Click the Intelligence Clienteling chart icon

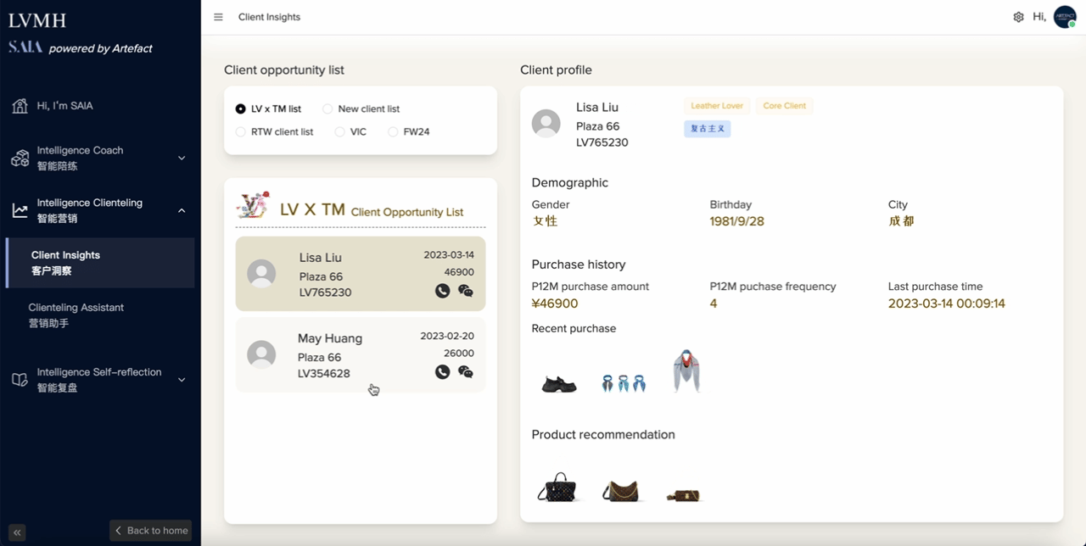click(20, 210)
